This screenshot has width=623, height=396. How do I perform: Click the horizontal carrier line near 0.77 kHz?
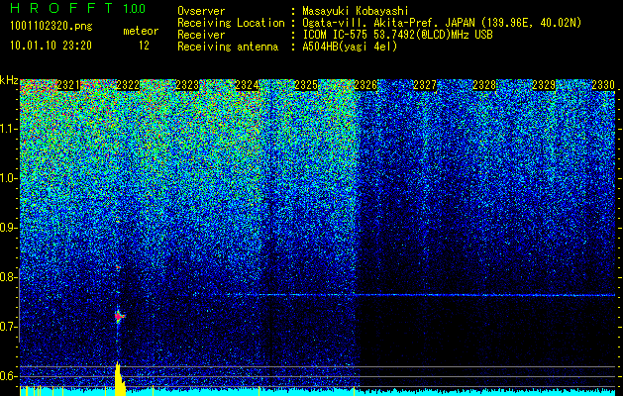tap(417, 295)
